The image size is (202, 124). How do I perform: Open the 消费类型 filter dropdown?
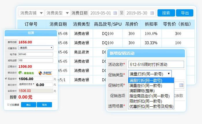click(58, 13)
